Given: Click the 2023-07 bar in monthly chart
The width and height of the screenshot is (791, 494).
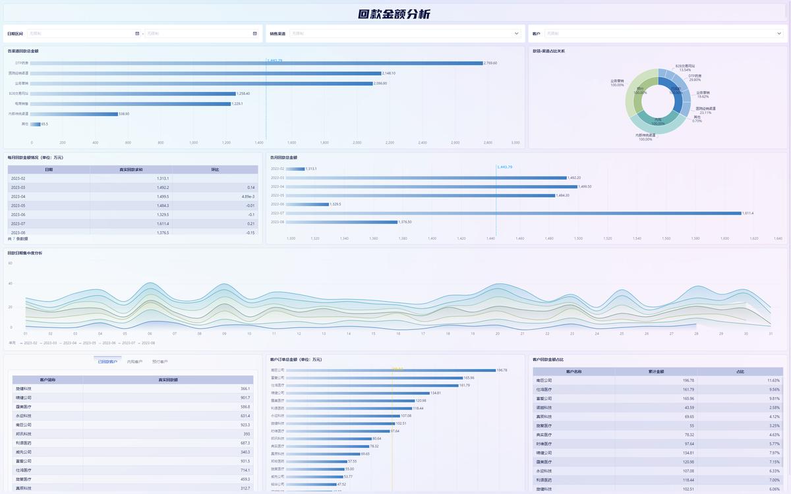Looking at the screenshot, I should tap(514, 213).
